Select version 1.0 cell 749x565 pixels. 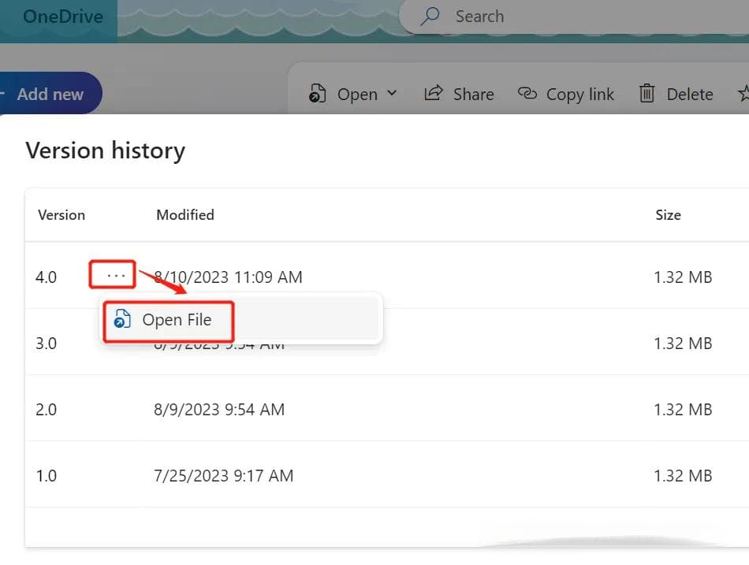(x=47, y=476)
